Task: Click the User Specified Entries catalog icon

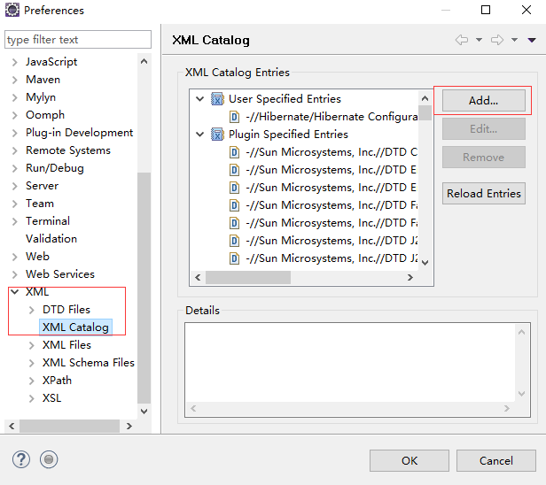Action: pyautogui.click(x=217, y=99)
